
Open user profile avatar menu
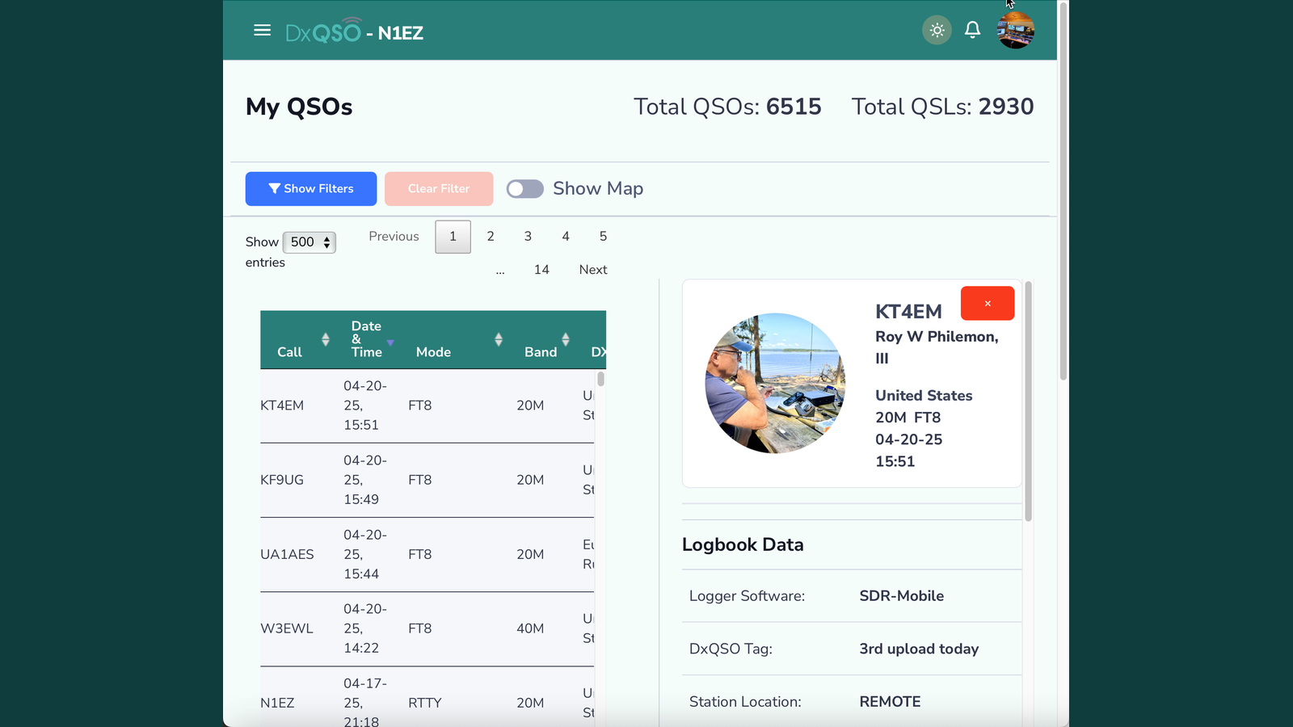tap(1015, 31)
